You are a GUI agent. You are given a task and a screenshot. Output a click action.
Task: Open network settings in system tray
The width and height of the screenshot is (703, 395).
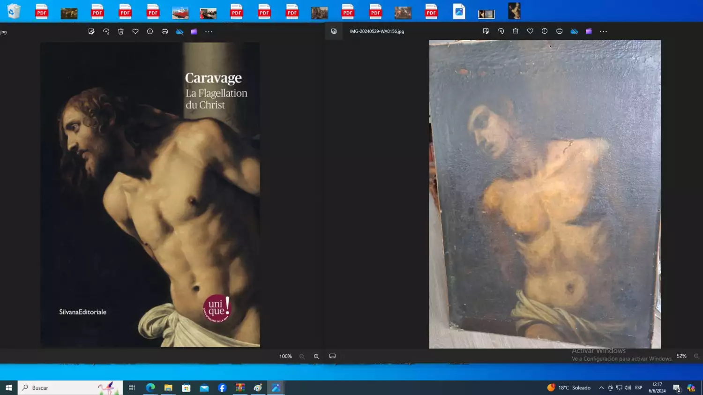619,388
